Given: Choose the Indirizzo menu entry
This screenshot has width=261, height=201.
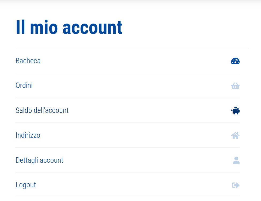Looking at the screenshot, I should [x=127, y=135].
